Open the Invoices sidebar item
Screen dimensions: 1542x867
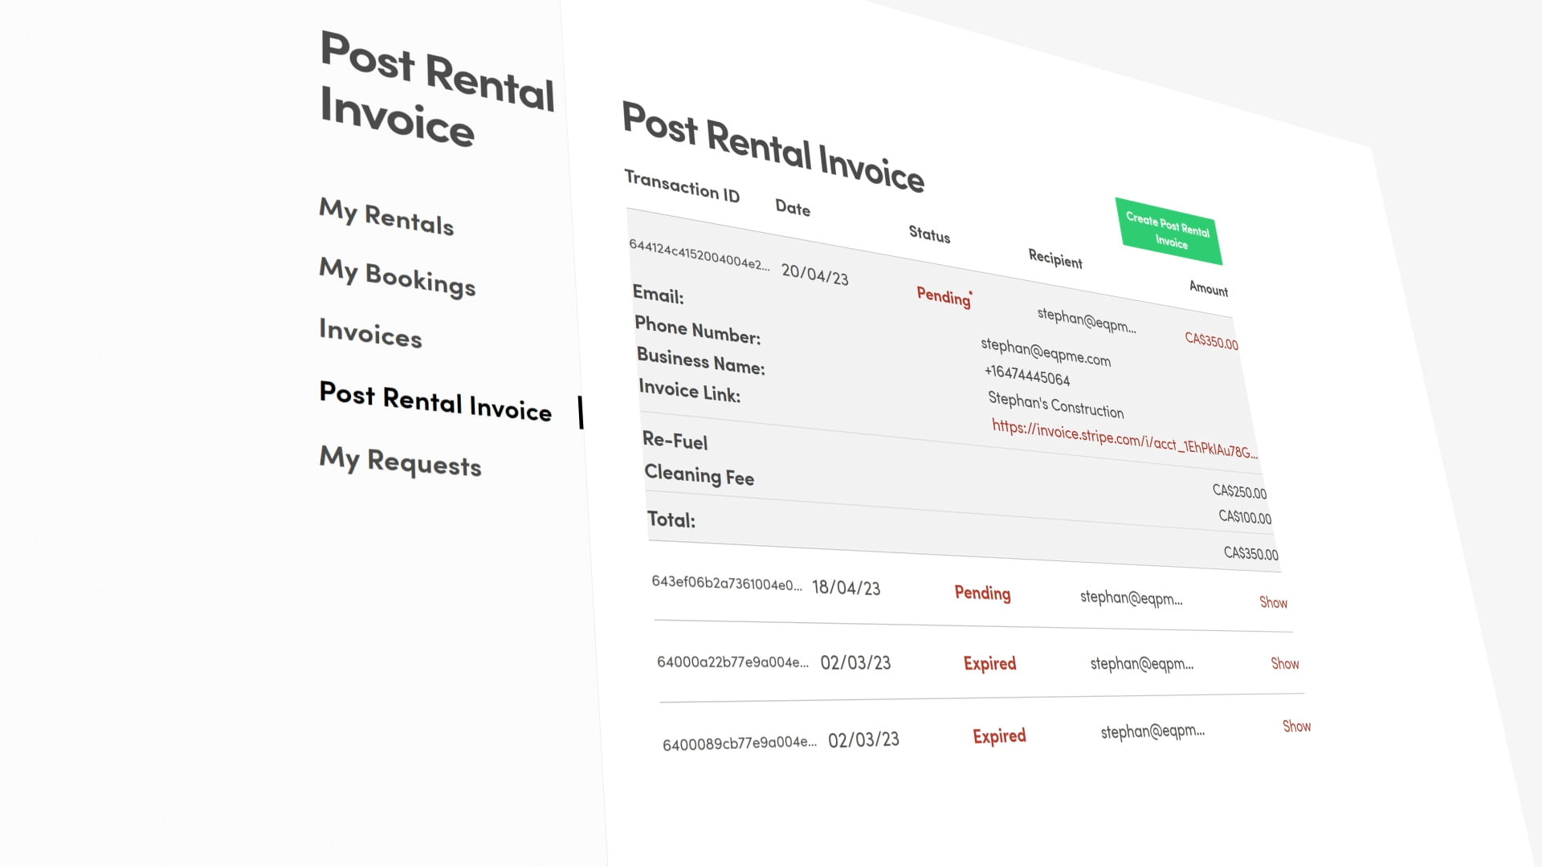tap(370, 332)
